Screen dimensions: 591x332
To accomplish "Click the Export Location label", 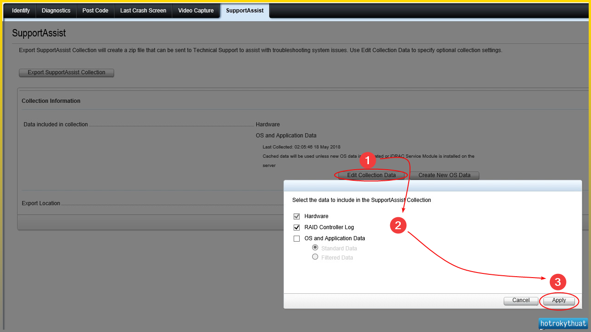I will (x=41, y=203).
